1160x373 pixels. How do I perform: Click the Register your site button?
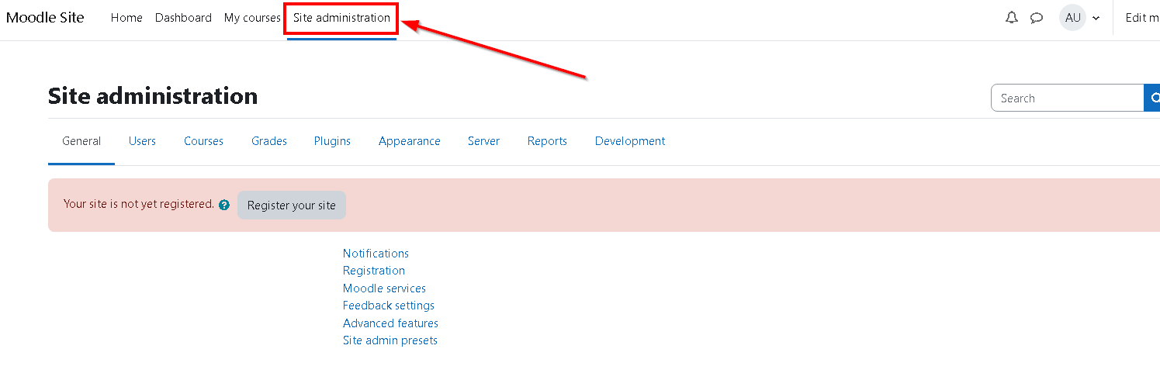tap(292, 205)
